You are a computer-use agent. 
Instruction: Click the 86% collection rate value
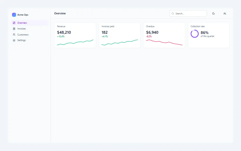205,33
